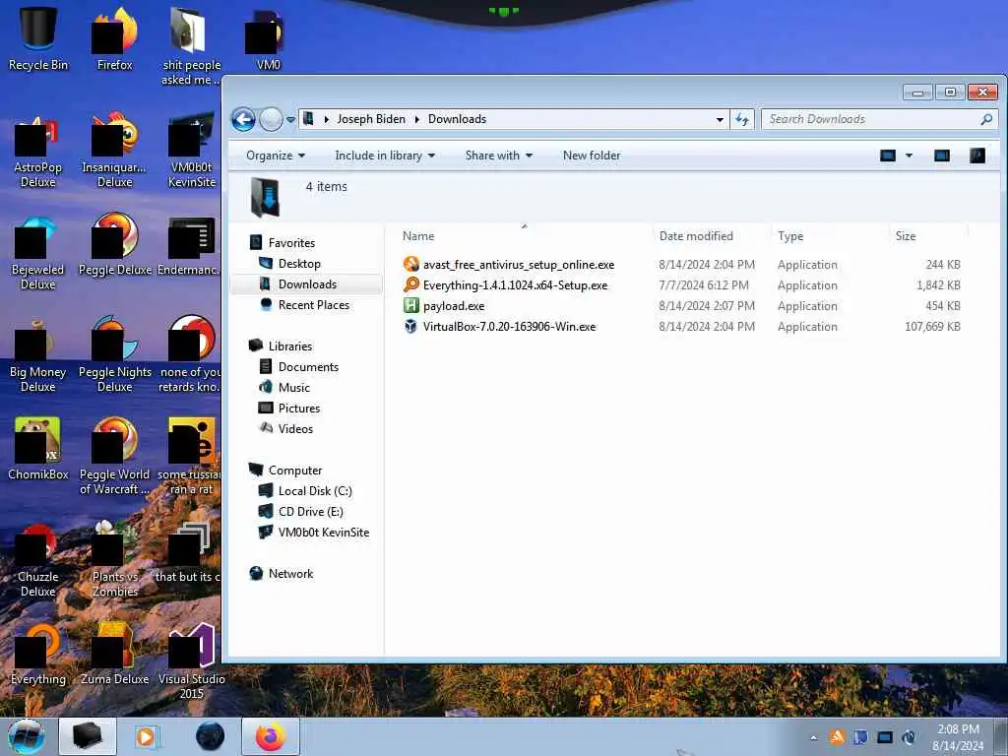Select the Everything desktop shortcut

(x=38, y=656)
